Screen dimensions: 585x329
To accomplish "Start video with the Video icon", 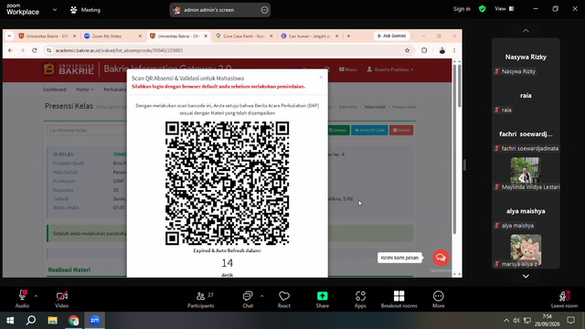I will click(62, 299).
